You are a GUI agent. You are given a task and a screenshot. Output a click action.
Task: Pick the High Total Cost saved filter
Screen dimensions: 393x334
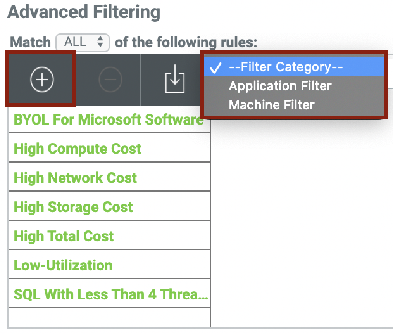pos(64,236)
